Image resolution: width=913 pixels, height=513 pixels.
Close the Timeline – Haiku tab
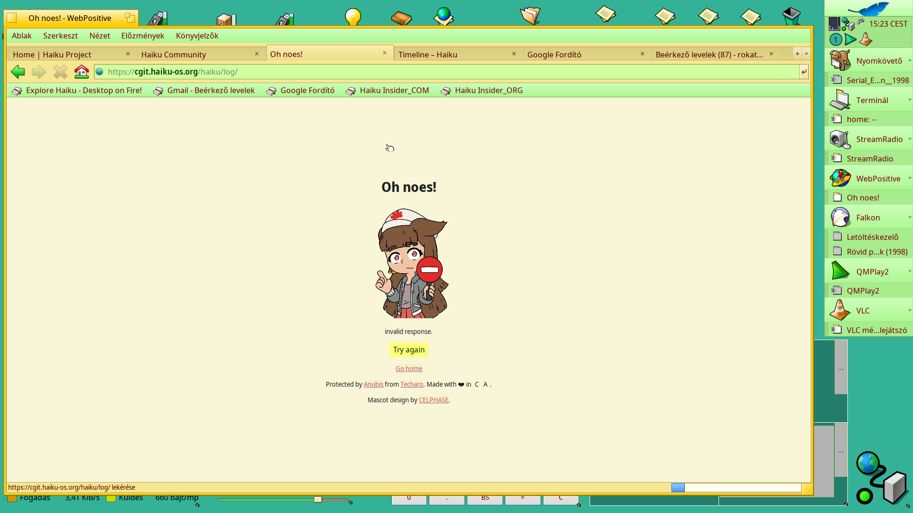(x=514, y=54)
